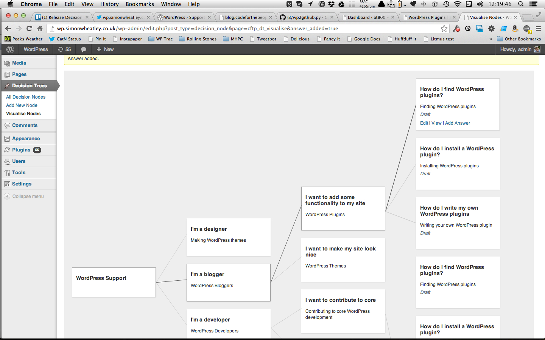Open Notification Center list icon
The height and width of the screenshot is (340, 545).
coord(533,4)
